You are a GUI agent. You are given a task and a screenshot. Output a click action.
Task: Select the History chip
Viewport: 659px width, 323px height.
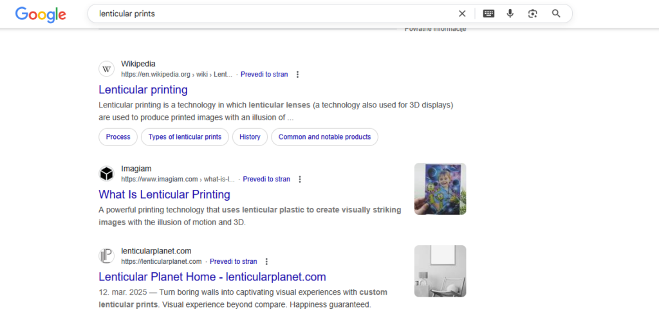coord(250,137)
